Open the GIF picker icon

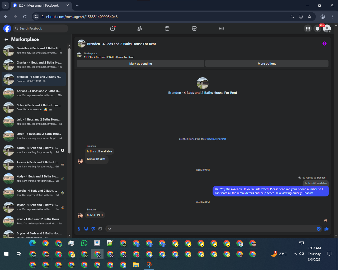(x=100, y=229)
